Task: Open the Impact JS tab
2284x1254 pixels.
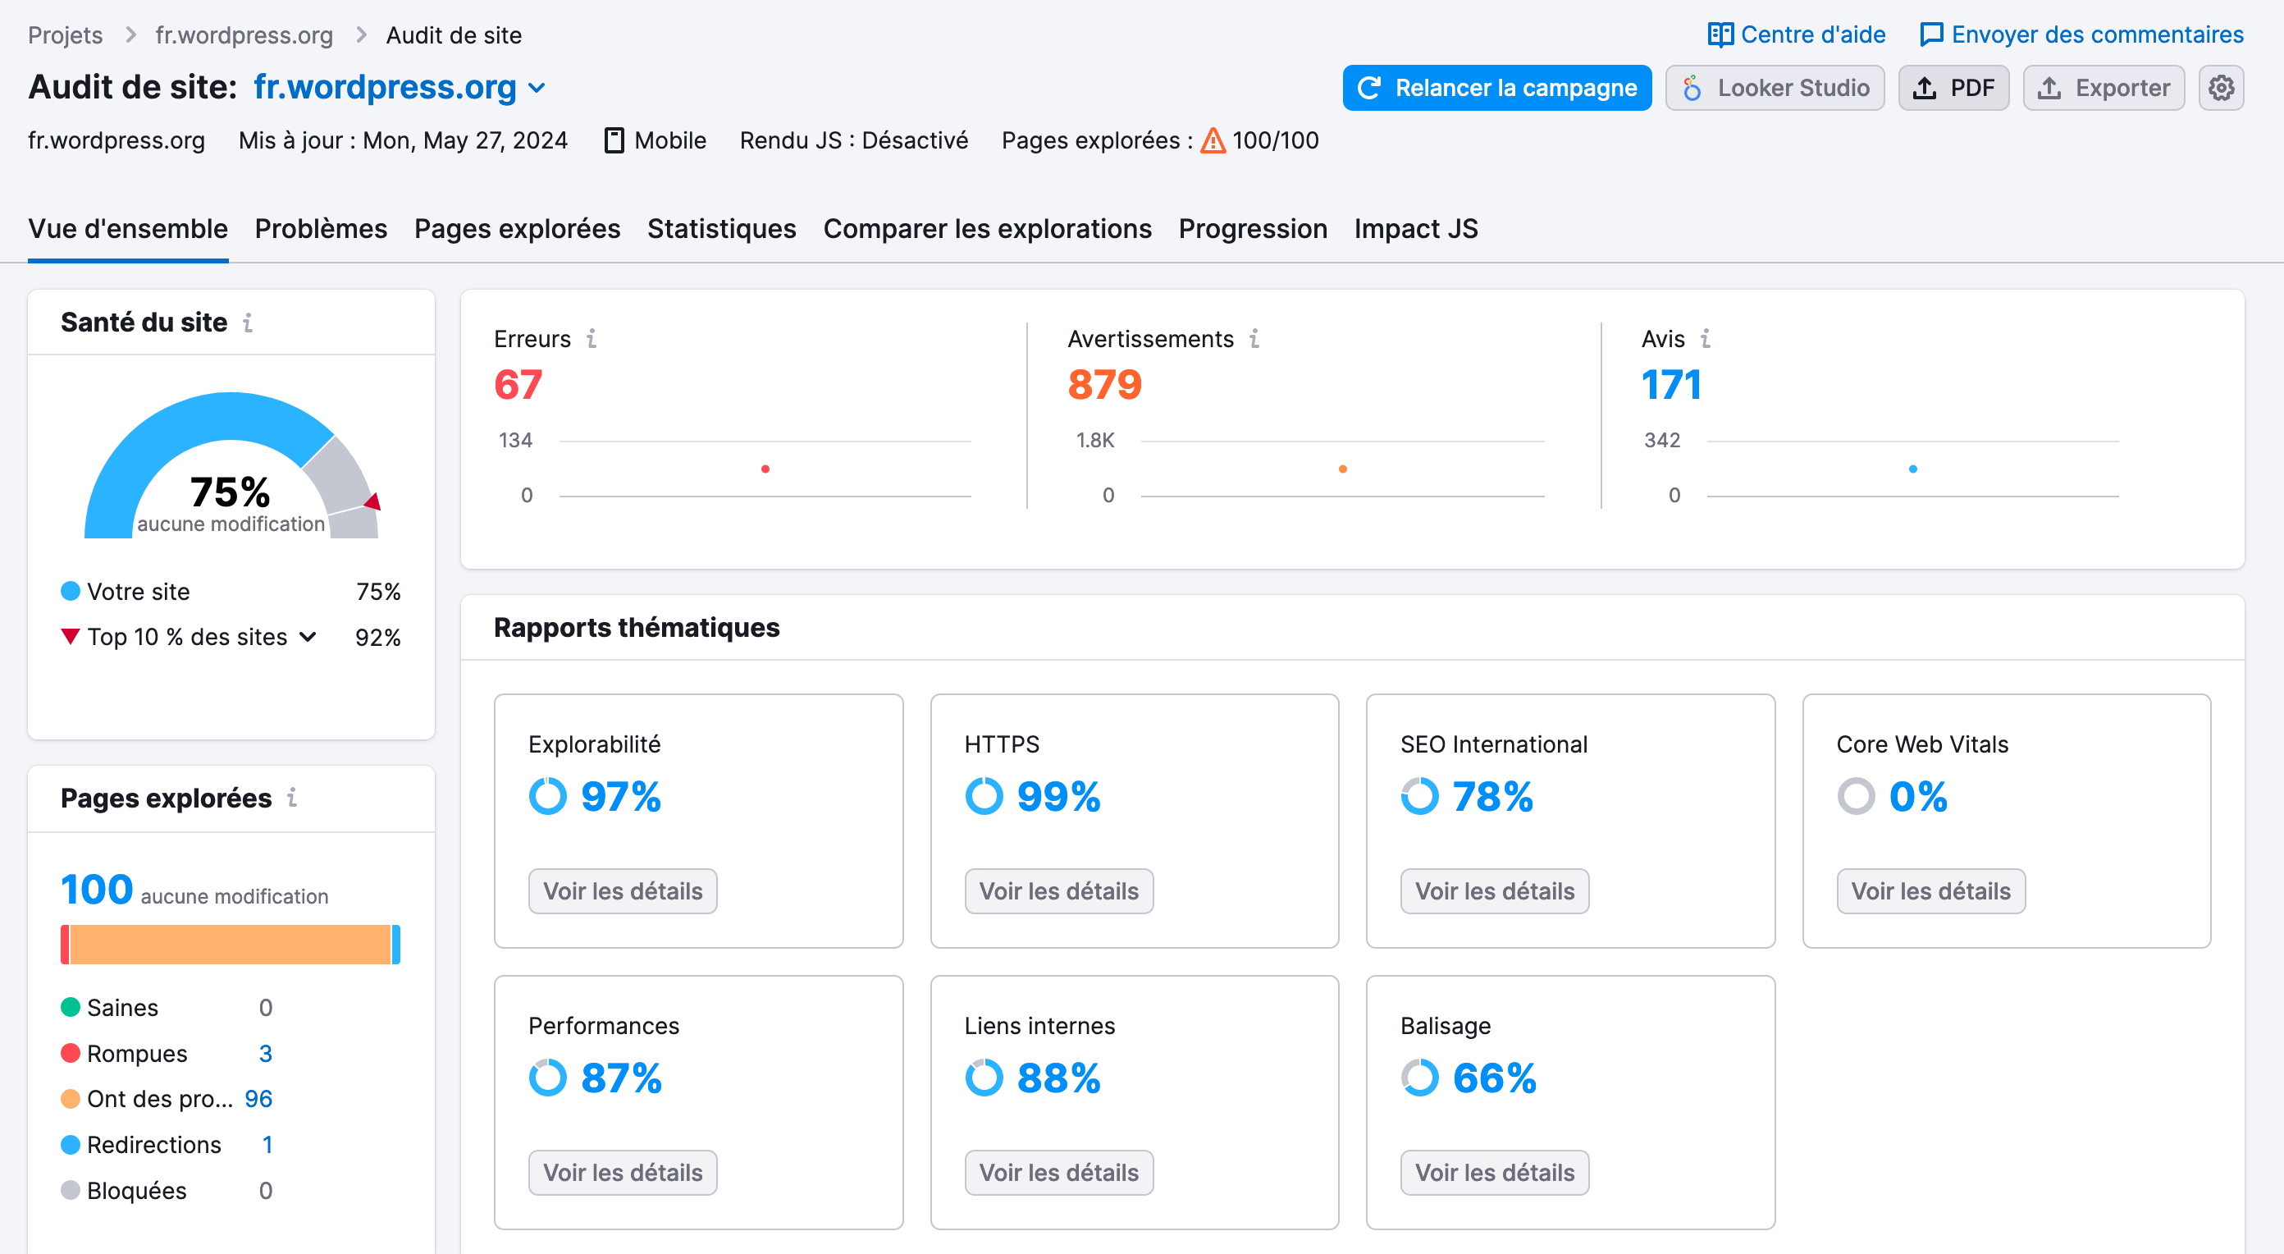Action: point(1415,229)
